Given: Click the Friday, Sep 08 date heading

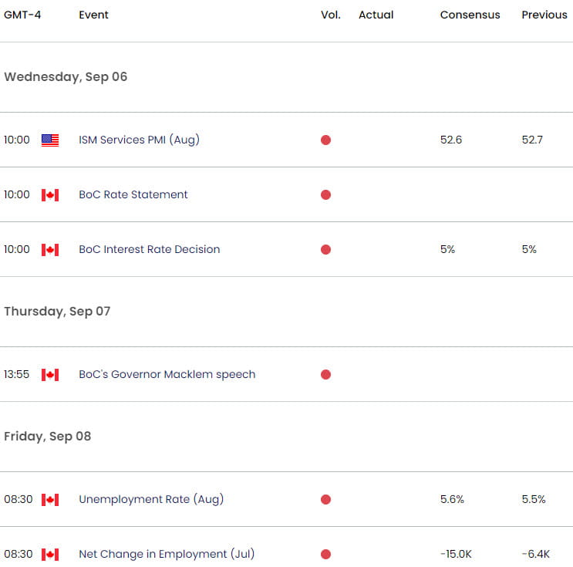Looking at the screenshot, I should tap(47, 437).
